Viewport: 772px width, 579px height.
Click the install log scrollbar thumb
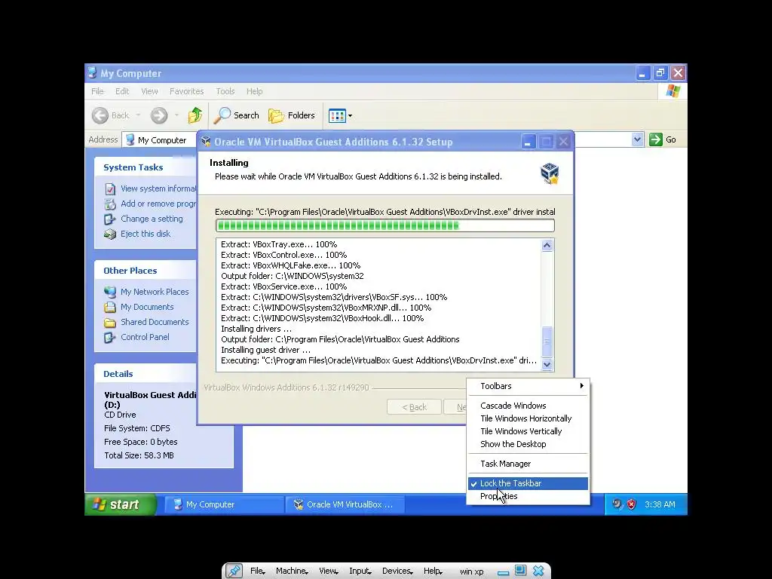(x=547, y=342)
